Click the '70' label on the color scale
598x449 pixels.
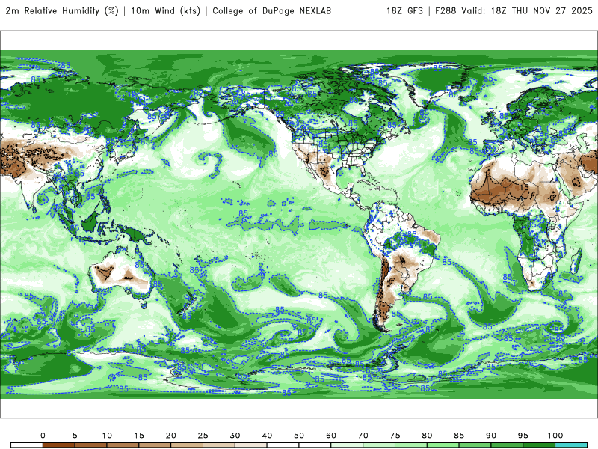363,436
